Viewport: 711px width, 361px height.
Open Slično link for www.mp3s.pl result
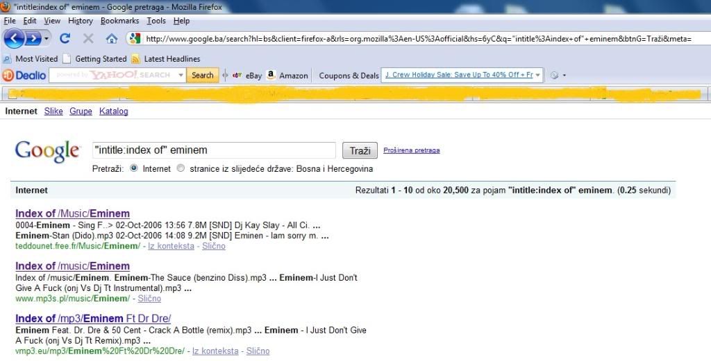(149, 299)
